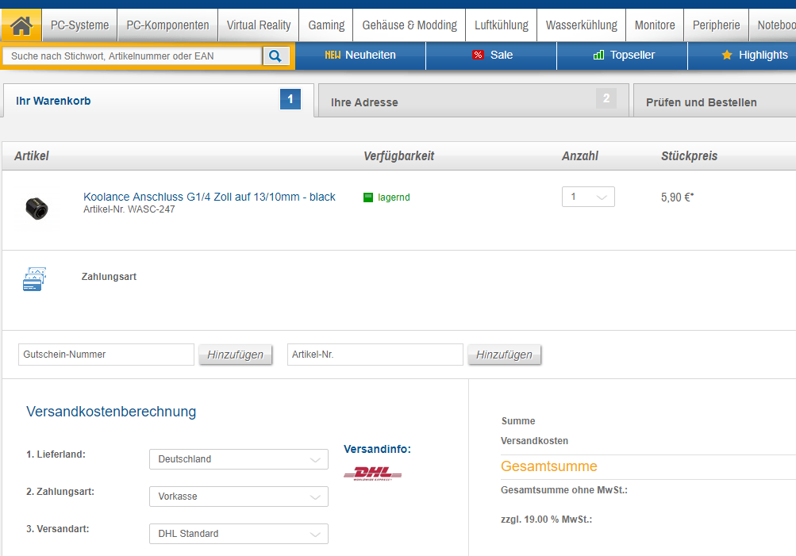
Task: Click the Highlights star icon
Action: click(x=727, y=55)
